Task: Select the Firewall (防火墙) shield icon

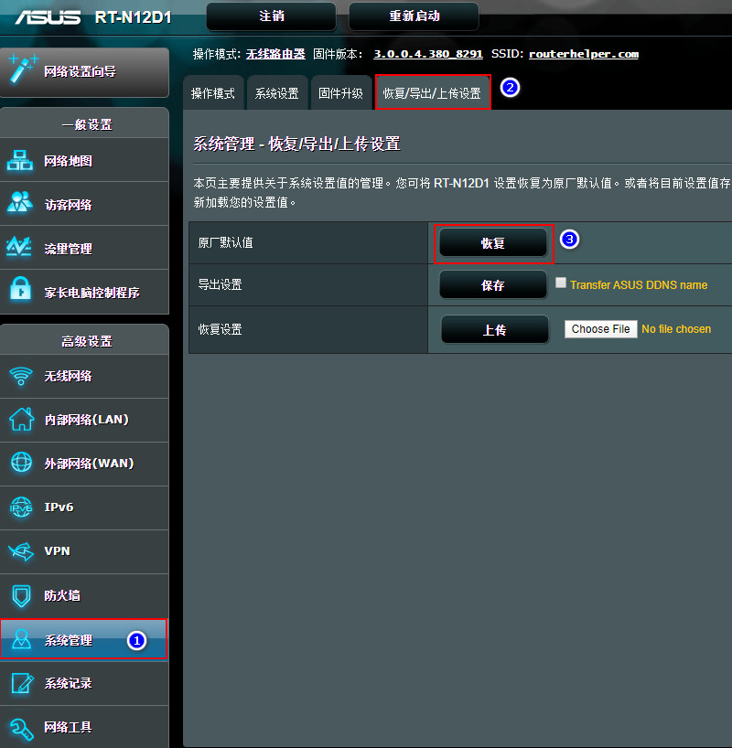Action: (x=20, y=595)
